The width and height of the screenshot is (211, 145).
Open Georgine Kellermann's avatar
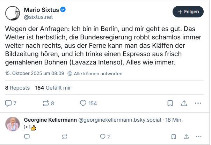(13, 124)
